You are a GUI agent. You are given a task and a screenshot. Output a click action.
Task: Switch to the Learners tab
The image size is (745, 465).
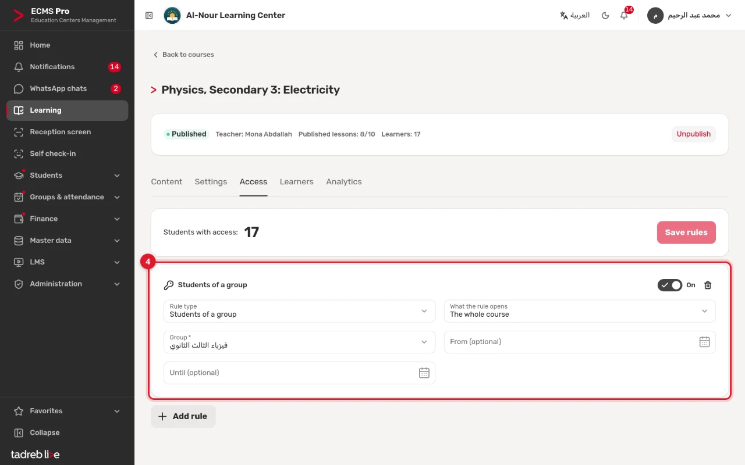pos(296,182)
